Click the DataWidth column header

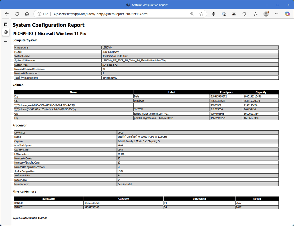pyautogui.click(x=199, y=199)
